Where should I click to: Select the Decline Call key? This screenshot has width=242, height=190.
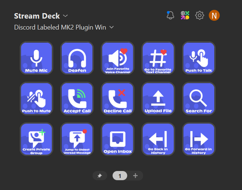(118, 98)
